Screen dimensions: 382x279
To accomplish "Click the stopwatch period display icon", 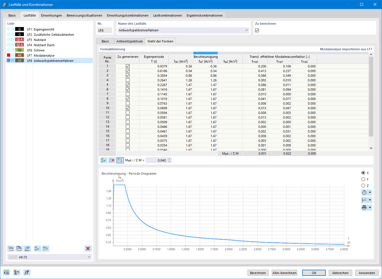I will coord(364,192).
